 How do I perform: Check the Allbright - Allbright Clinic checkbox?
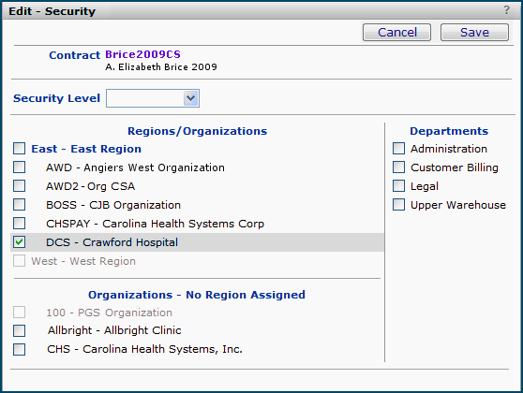pos(19,330)
